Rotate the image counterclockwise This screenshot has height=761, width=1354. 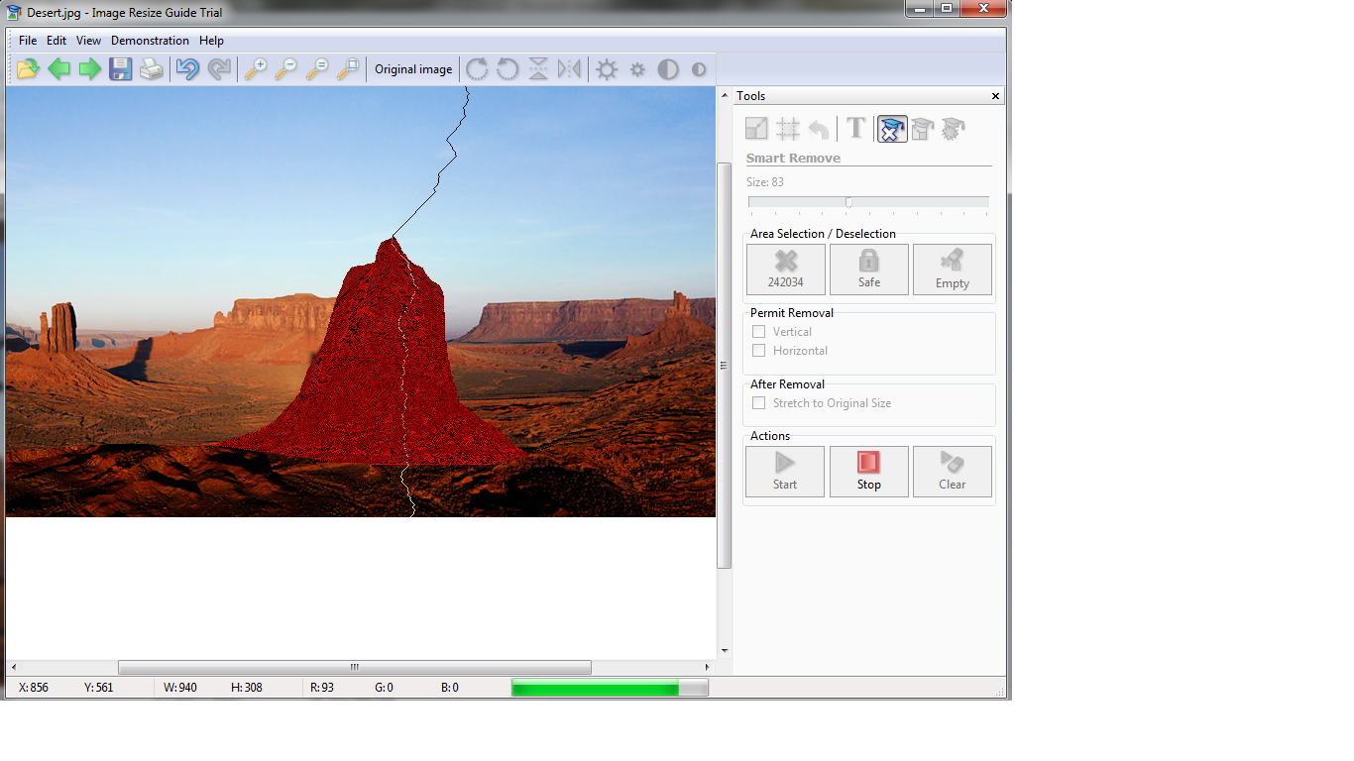(507, 68)
